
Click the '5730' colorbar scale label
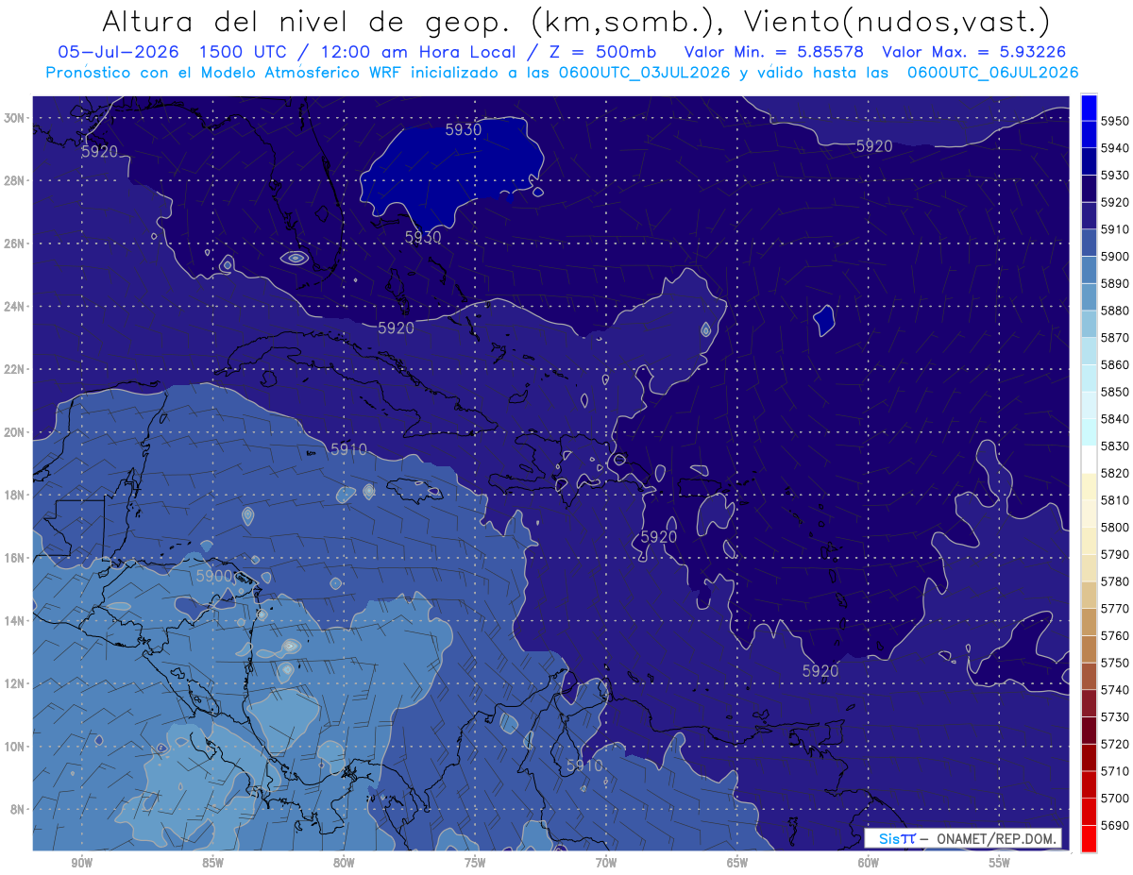tap(1115, 716)
